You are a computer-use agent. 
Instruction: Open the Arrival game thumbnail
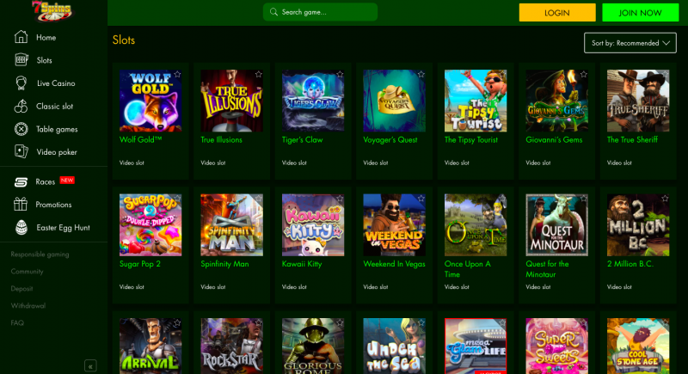[x=150, y=346]
